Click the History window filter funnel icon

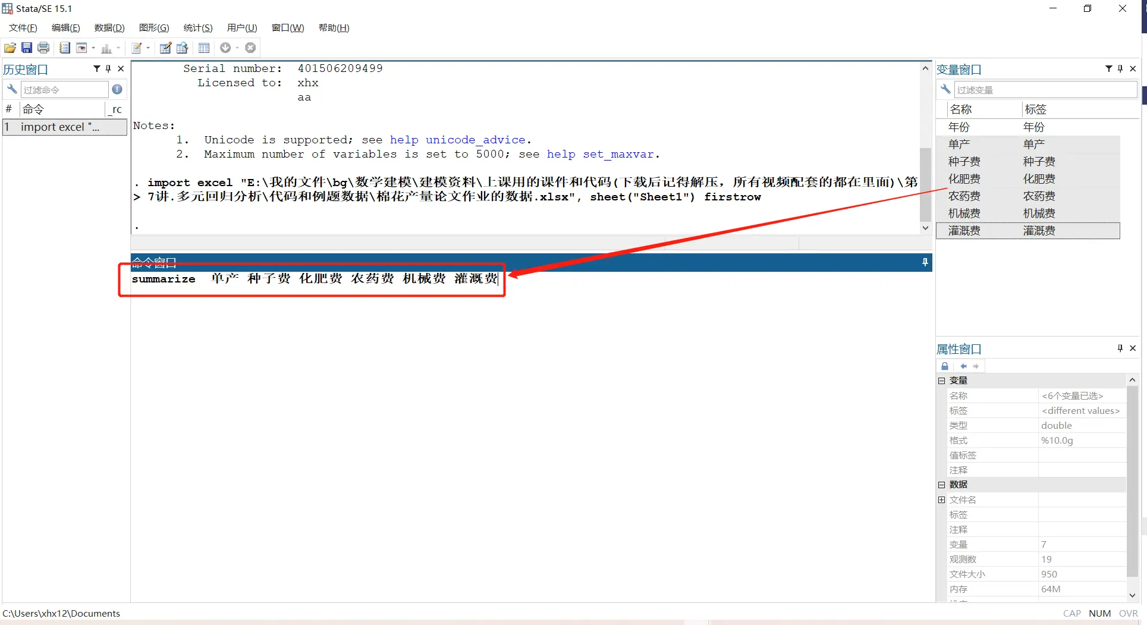(97, 69)
